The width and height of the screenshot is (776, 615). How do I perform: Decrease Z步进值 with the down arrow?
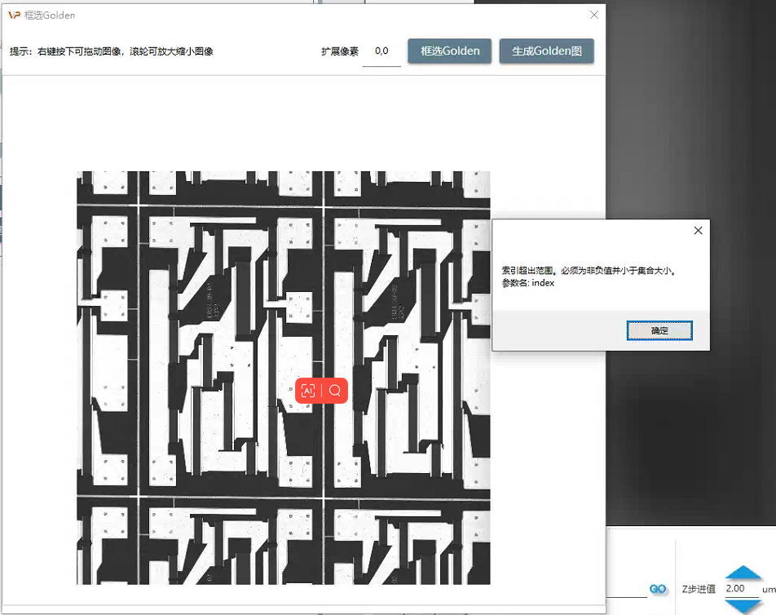click(x=743, y=605)
